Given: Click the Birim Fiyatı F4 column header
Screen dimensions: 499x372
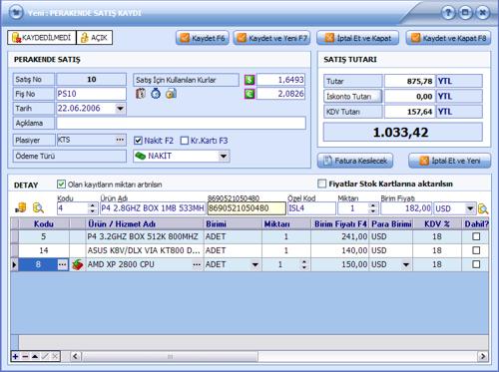Looking at the screenshot, I should point(340,224).
